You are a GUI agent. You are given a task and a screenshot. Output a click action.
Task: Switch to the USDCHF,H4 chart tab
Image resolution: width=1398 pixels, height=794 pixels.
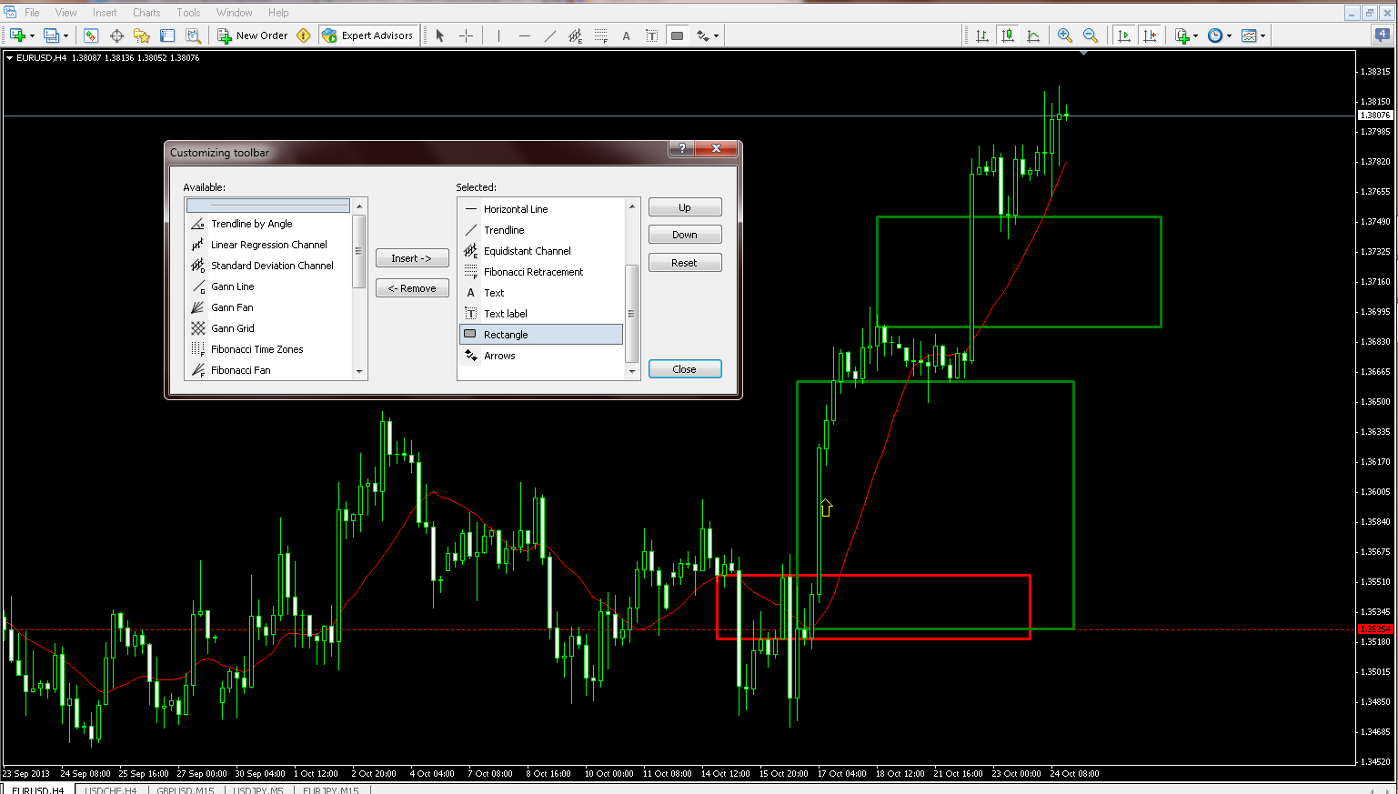(111, 789)
